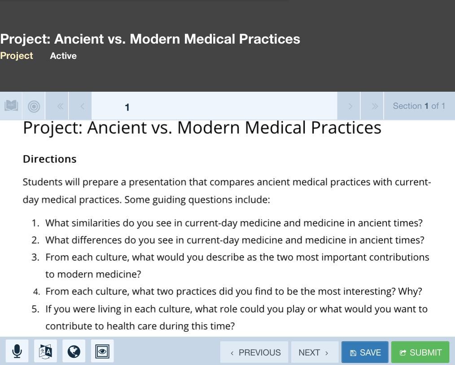The height and width of the screenshot is (365, 455).
Task: Submit the project with SUBMIT button
Action: (x=420, y=352)
